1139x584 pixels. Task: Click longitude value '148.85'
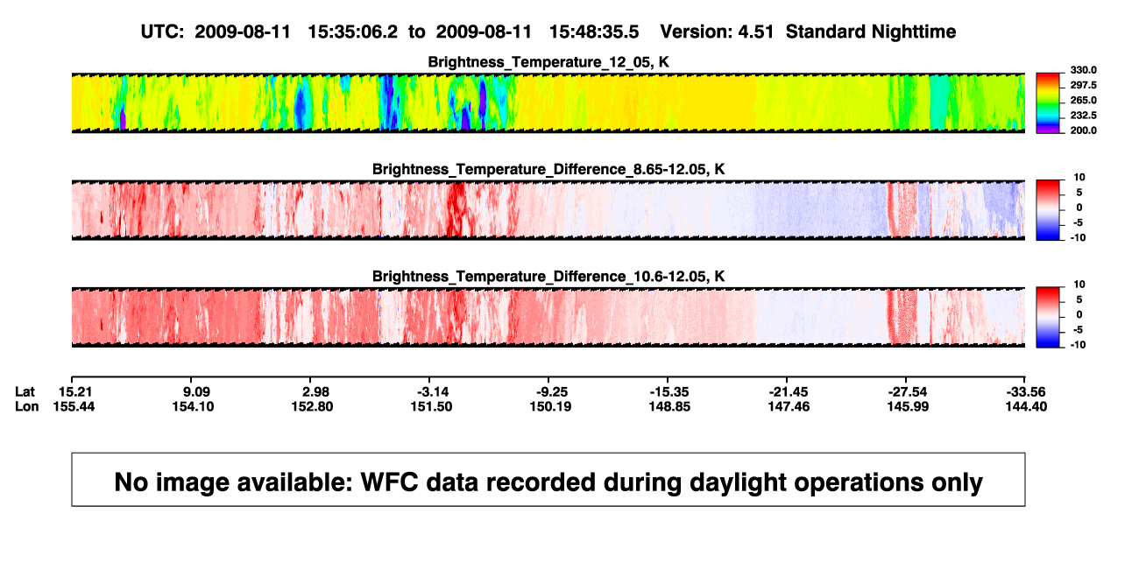click(670, 406)
